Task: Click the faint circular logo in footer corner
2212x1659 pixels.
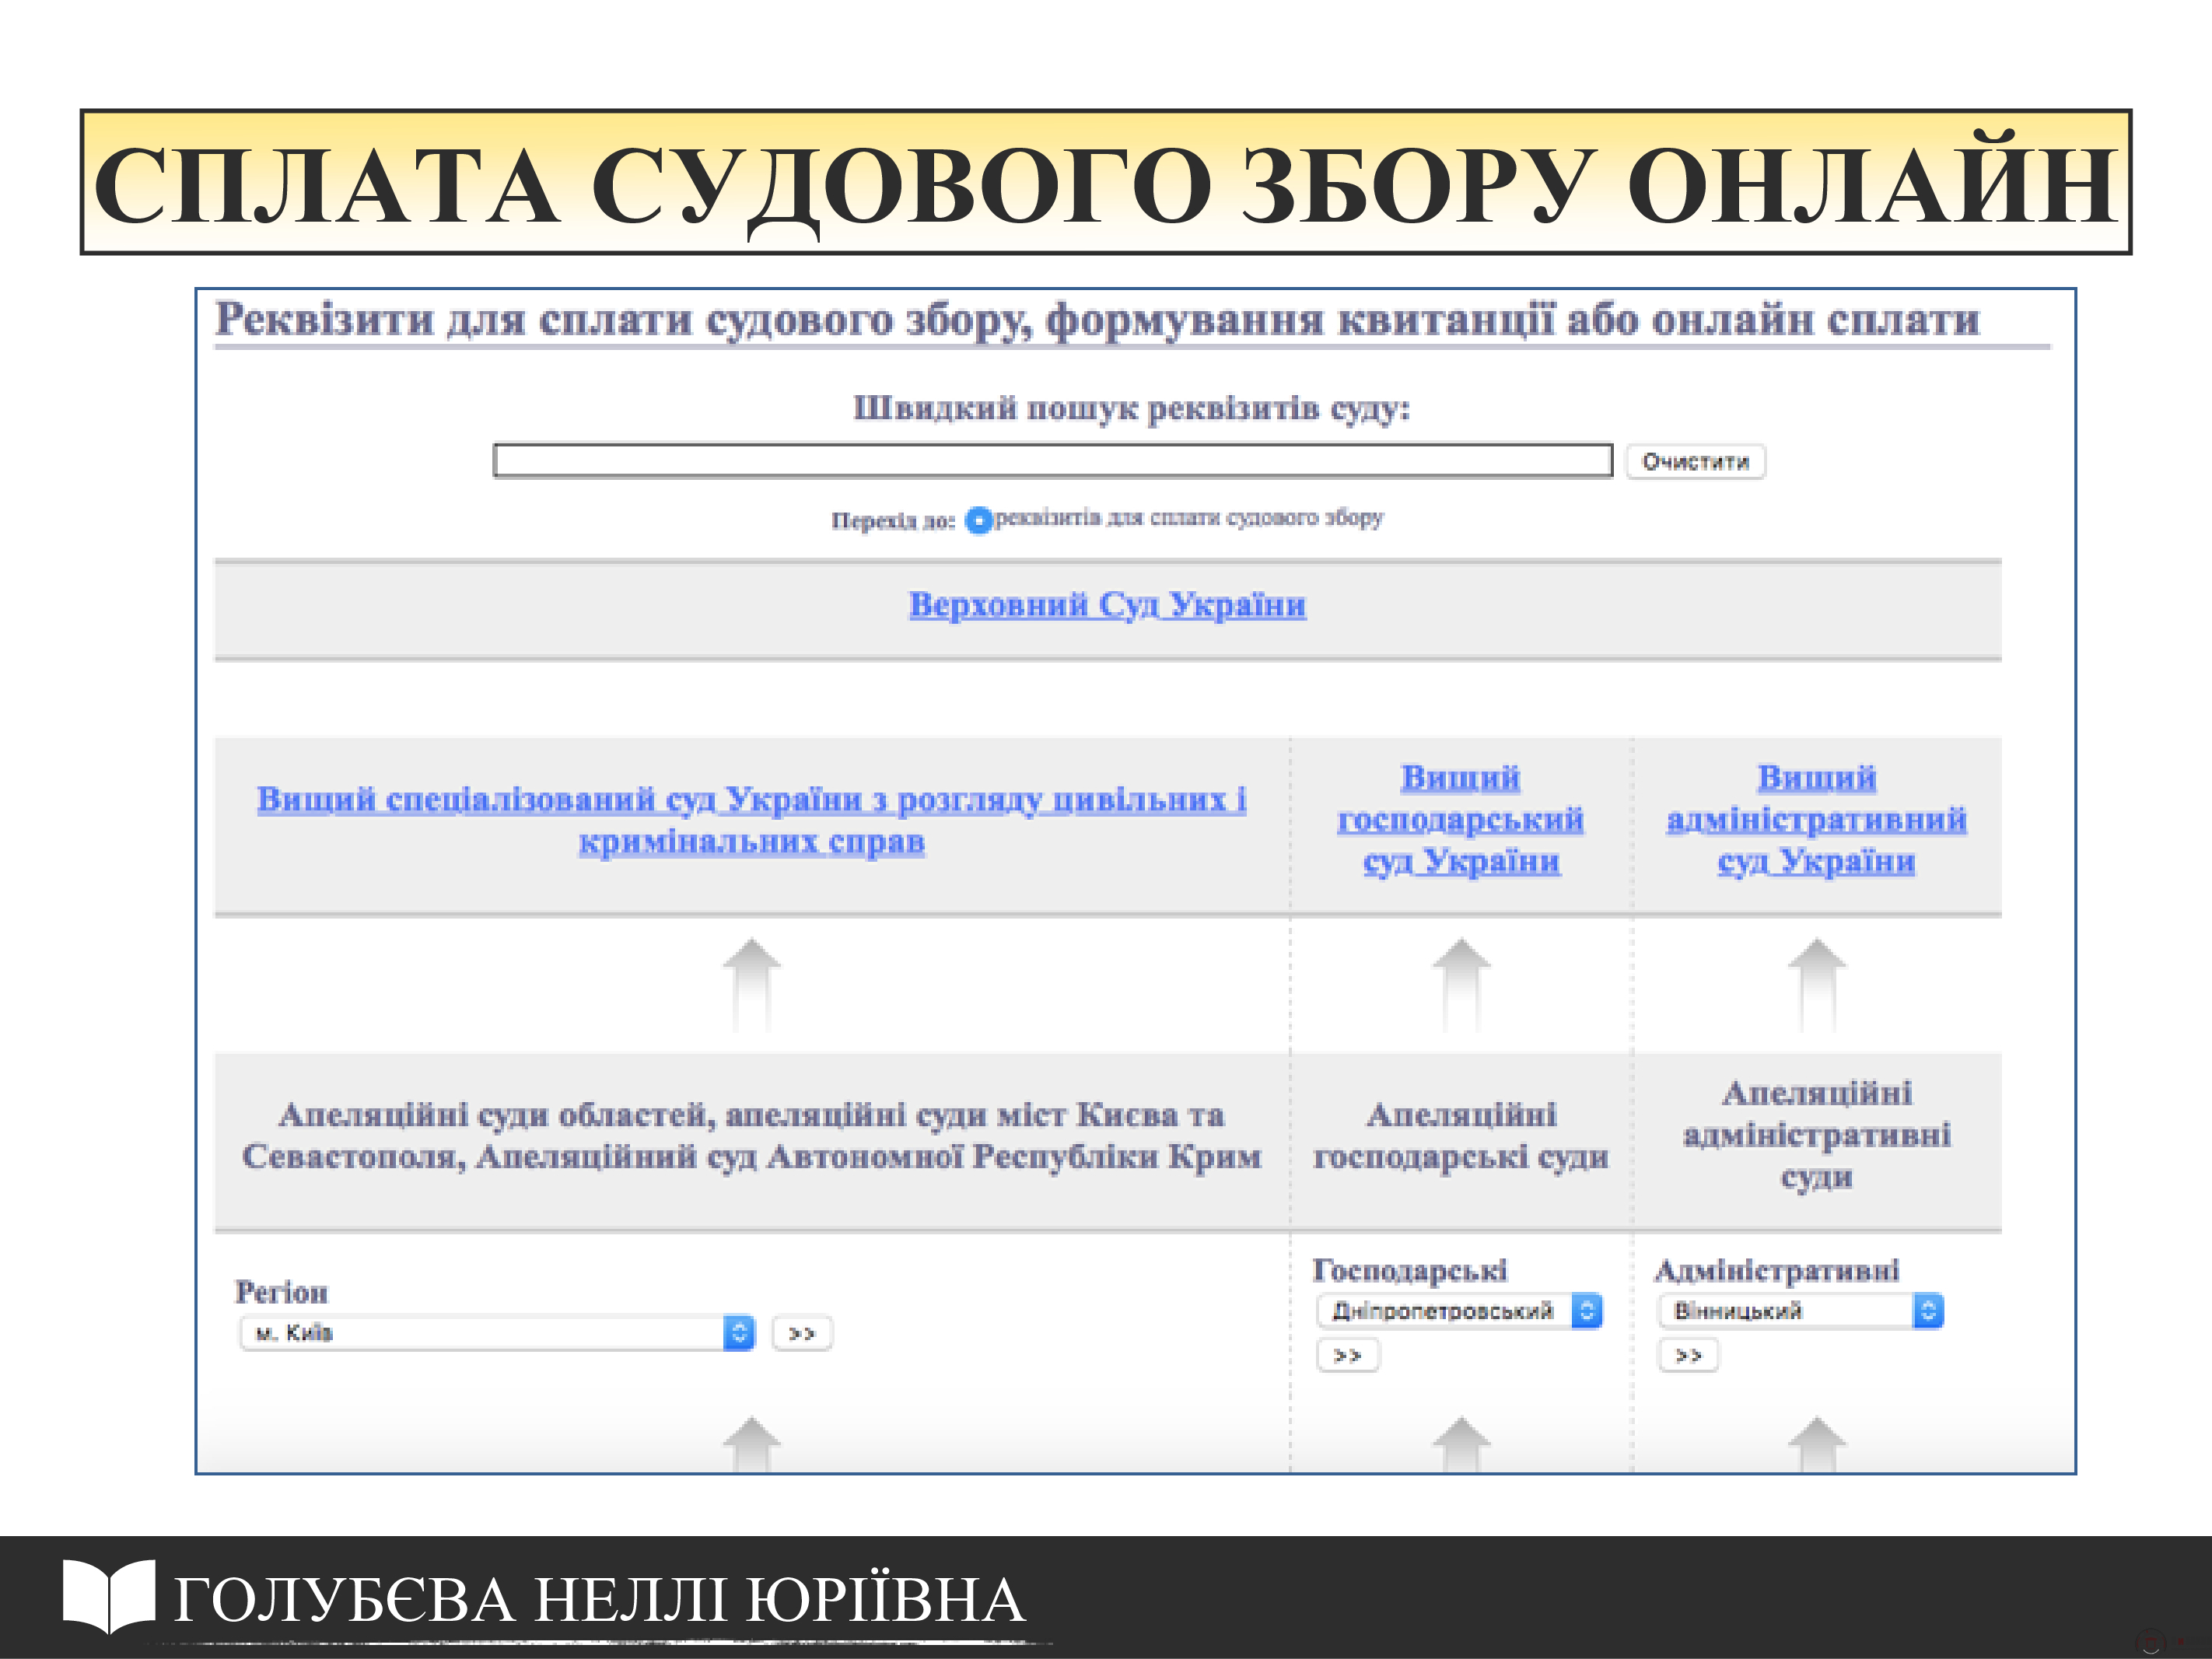Action: (x=2150, y=1641)
